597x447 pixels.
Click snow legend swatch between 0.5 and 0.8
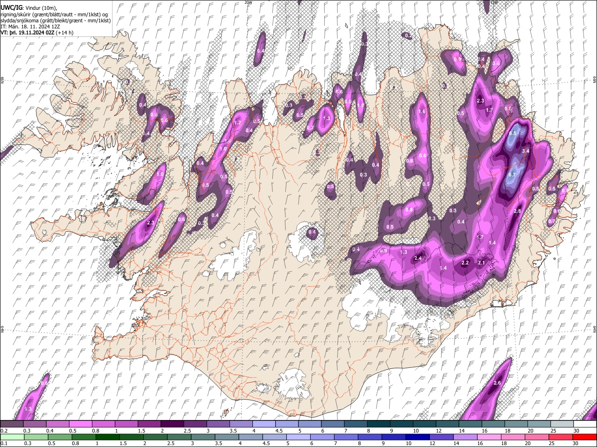point(80,424)
